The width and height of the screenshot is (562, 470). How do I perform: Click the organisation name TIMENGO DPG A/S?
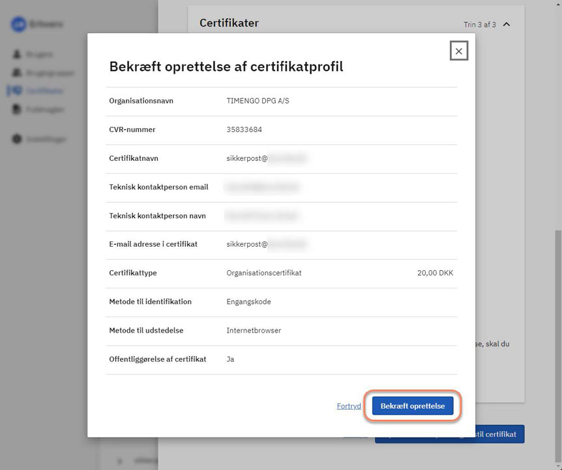tap(258, 101)
